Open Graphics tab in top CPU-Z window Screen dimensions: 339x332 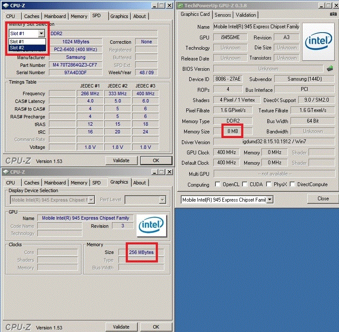119,16
